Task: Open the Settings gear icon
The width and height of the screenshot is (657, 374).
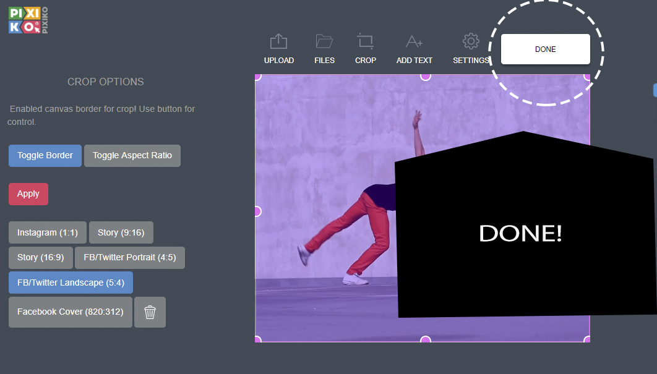Action: [x=471, y=41]
